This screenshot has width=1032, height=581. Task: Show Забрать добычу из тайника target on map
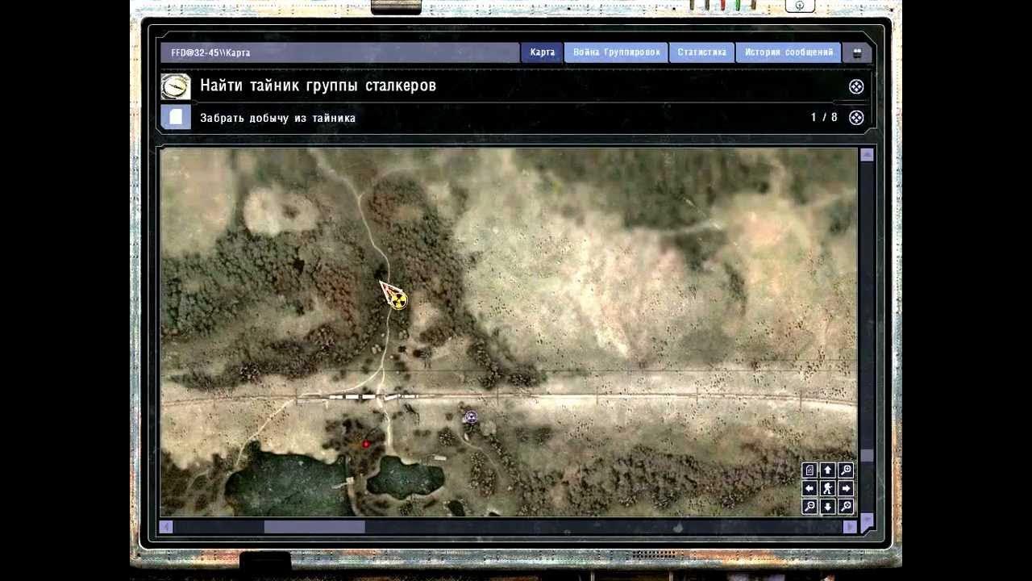click(x=856, y=118)
